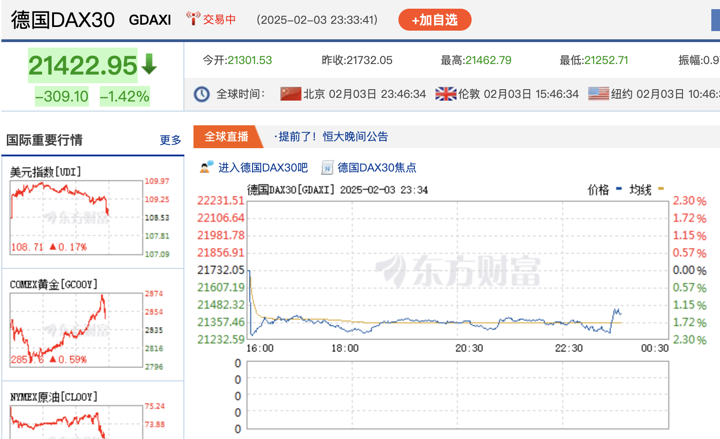Click the green down arrow beside the price

click(149, 64)
